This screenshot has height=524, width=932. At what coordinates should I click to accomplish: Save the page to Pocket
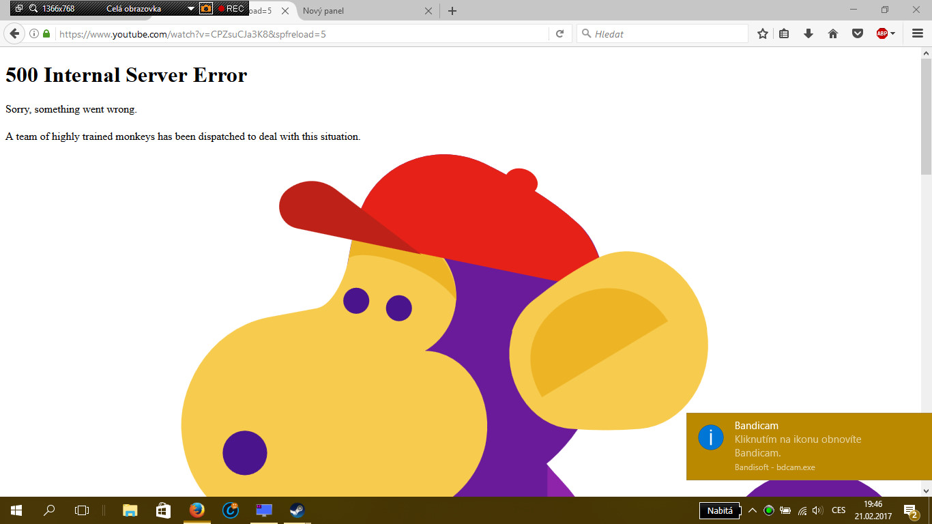(x=858, y=33)
